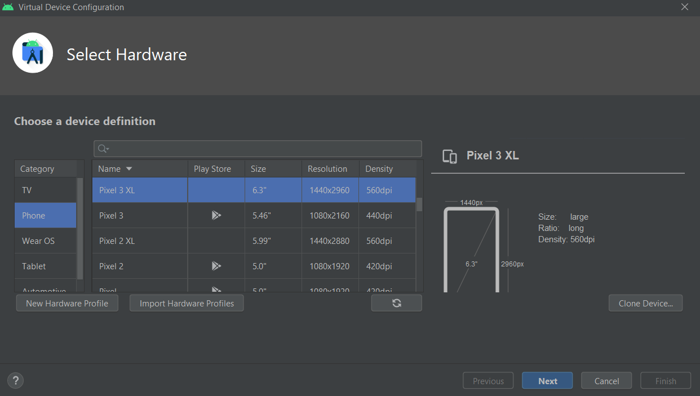Viewport: 700px width, 396px height.
Task: Click the 1440x2880 resolution cell
Action: point(331,241)
